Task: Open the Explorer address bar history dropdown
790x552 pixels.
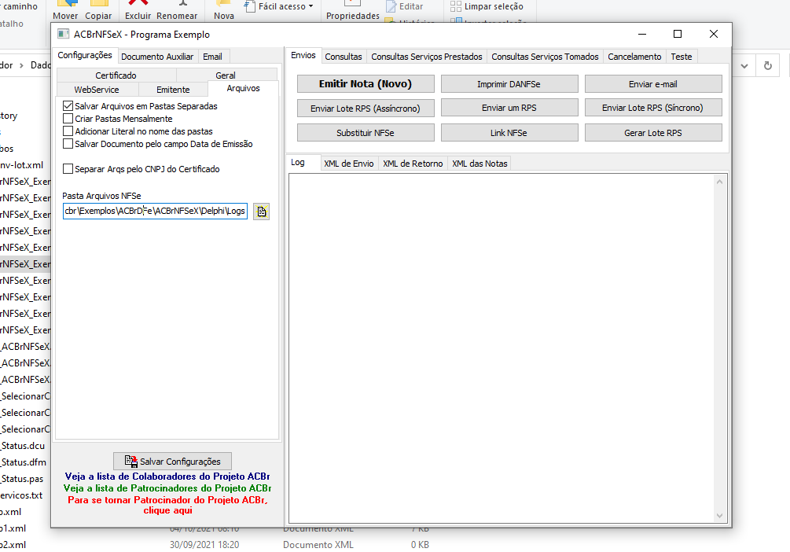Action: point(744,65)
